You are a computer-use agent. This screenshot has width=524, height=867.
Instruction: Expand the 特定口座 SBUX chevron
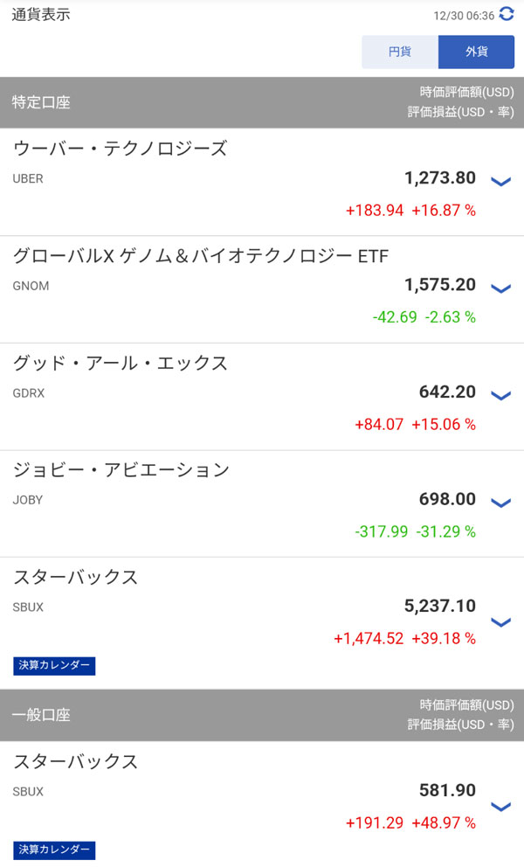point(500,622)
